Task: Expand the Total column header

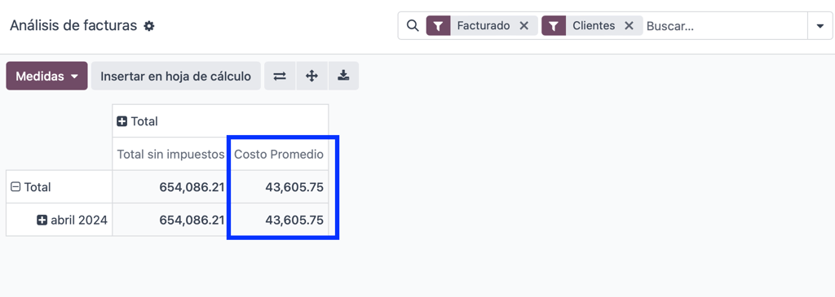Action: (x=137, y=121)
